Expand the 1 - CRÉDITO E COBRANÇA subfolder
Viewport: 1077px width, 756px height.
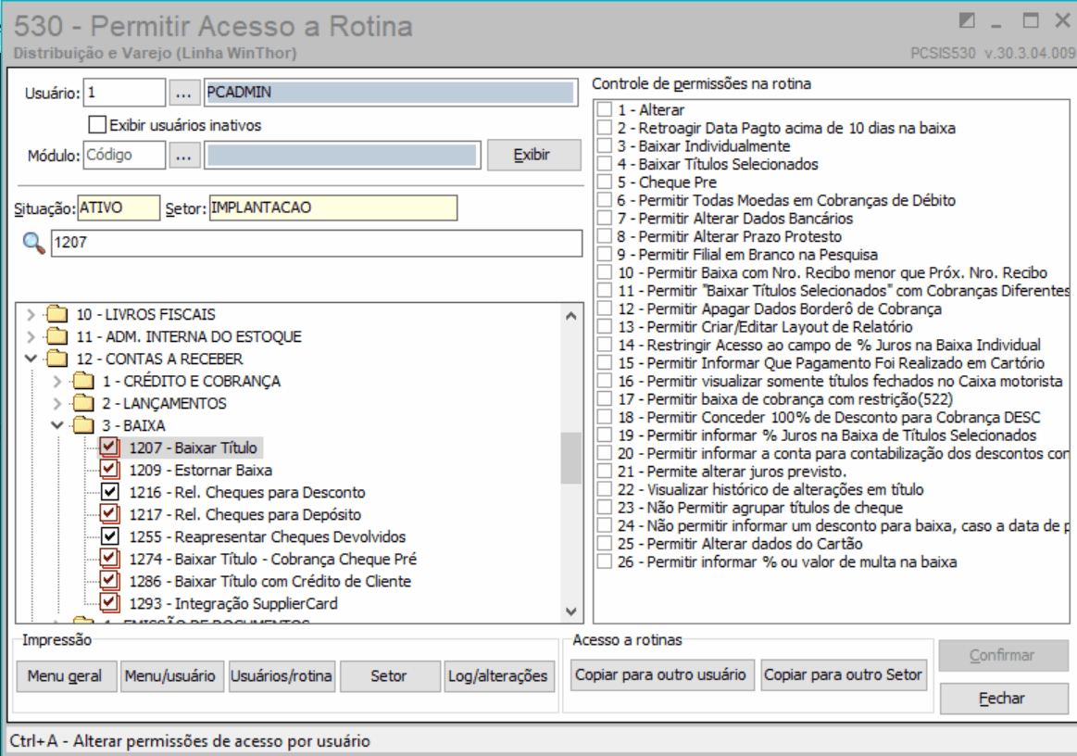(x=57, y=381)
